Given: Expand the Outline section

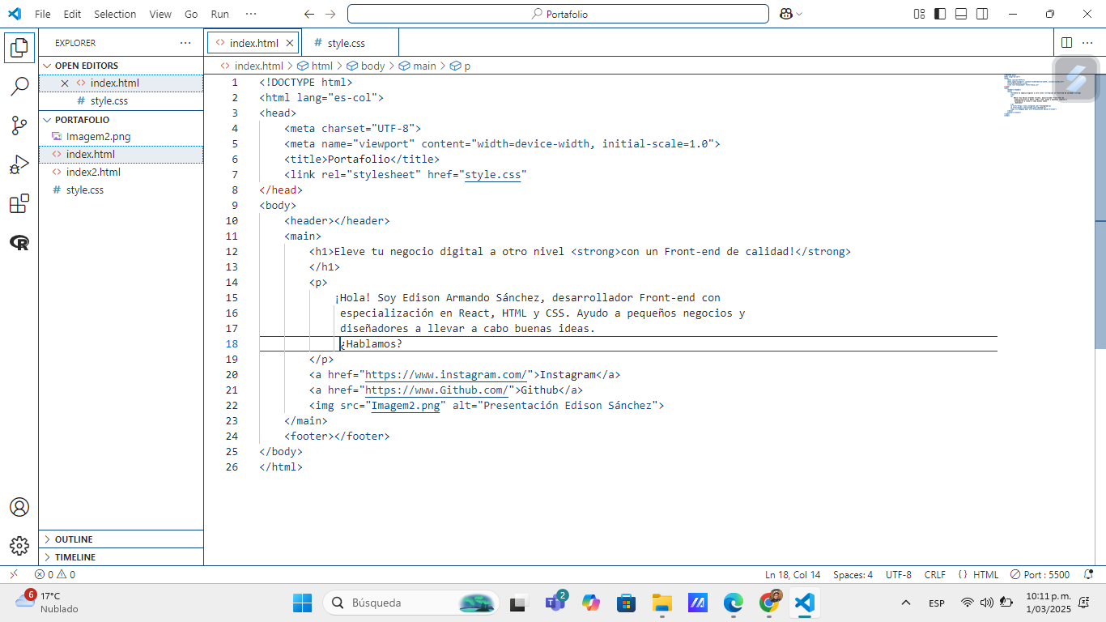Looking at the screenshot, I should pyautogui.click(x=73, y=539).
